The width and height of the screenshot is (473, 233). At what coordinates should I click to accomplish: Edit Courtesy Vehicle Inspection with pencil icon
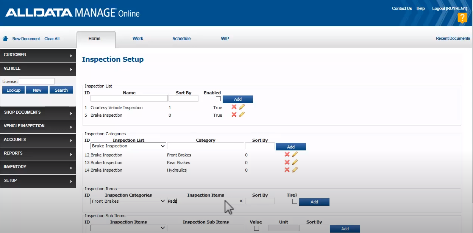[x=242, y=107]
